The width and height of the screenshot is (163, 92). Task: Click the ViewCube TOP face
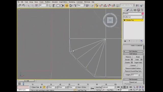[x=110, y=20]
